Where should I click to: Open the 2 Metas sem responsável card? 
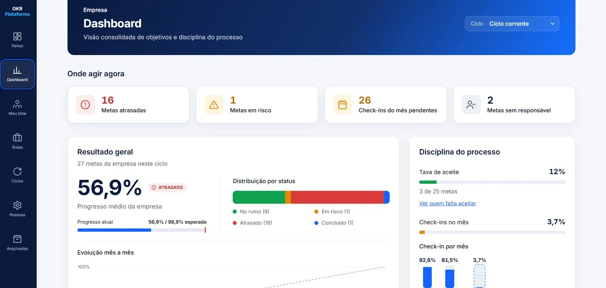click(x=514, y=105)
